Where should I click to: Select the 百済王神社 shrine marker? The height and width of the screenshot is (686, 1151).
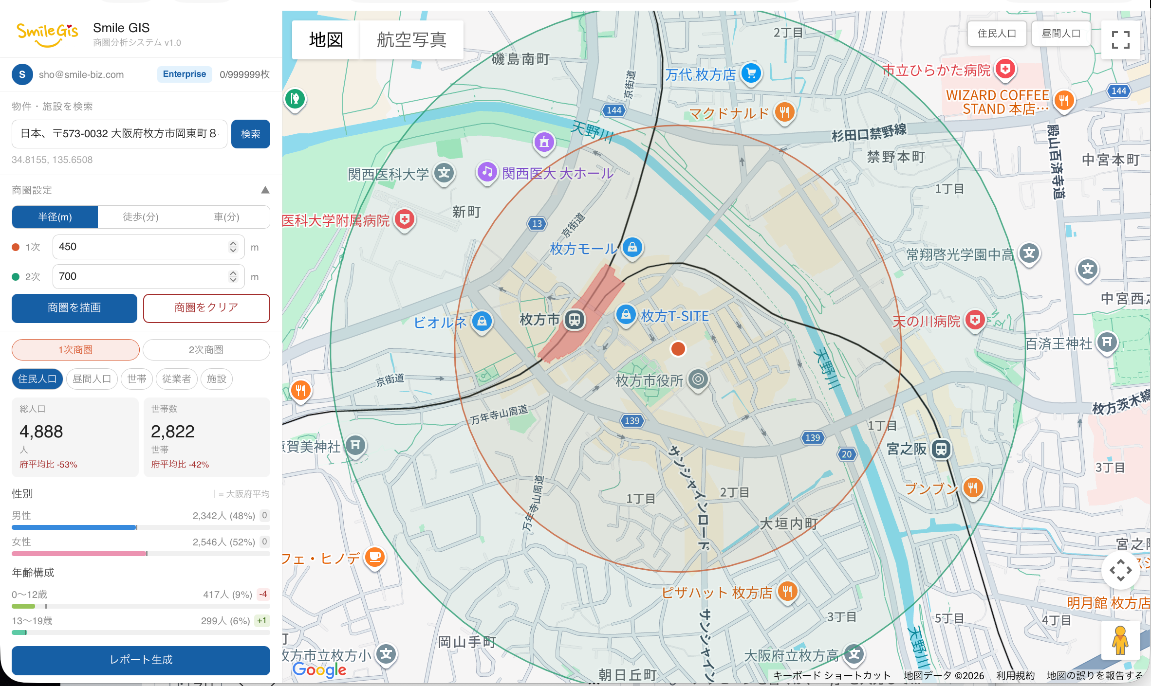[x=1107, y=342]
